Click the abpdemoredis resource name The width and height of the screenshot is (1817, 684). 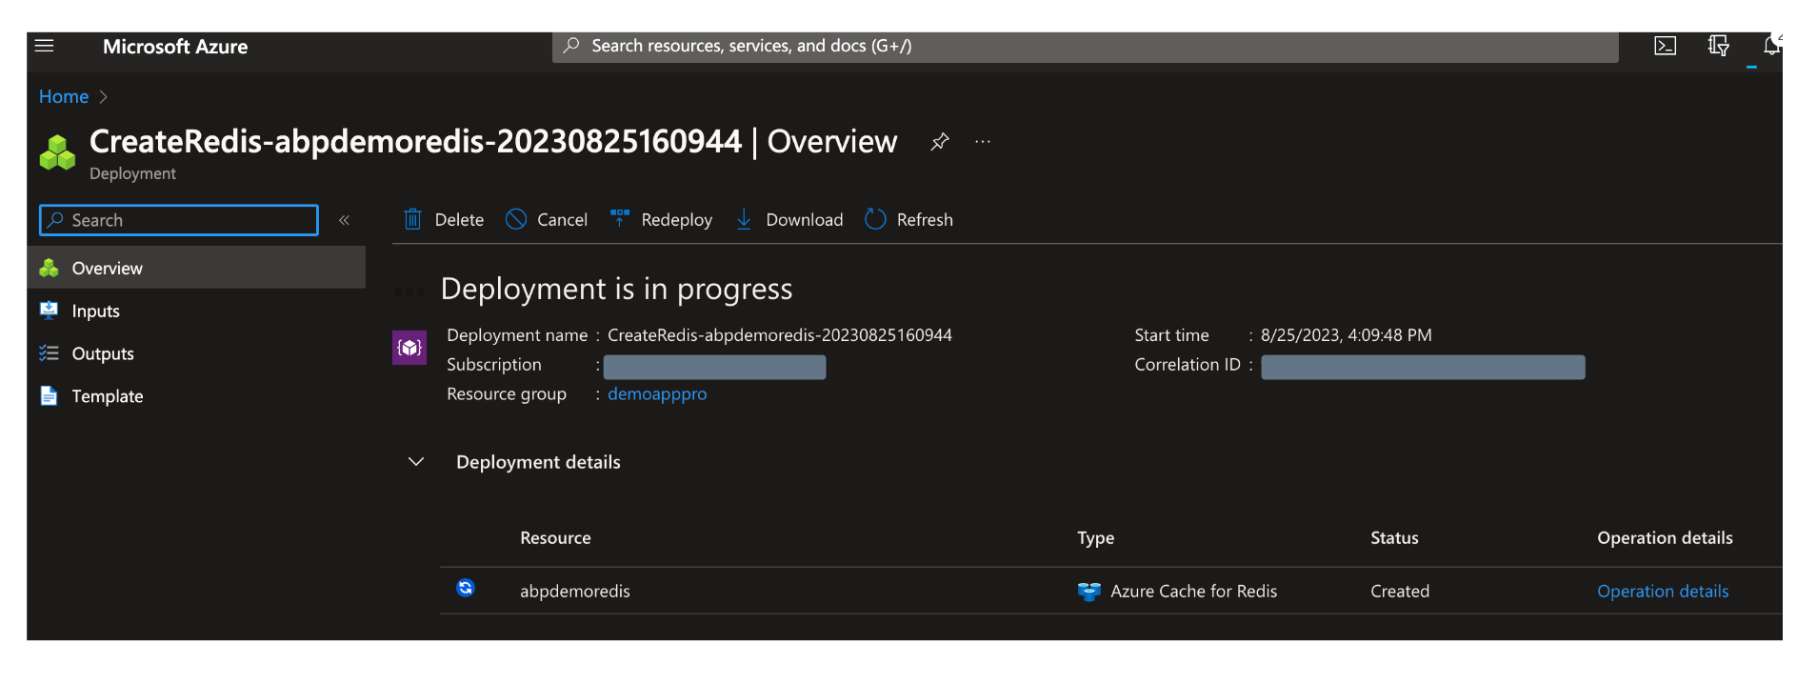(x=575, y=592)
